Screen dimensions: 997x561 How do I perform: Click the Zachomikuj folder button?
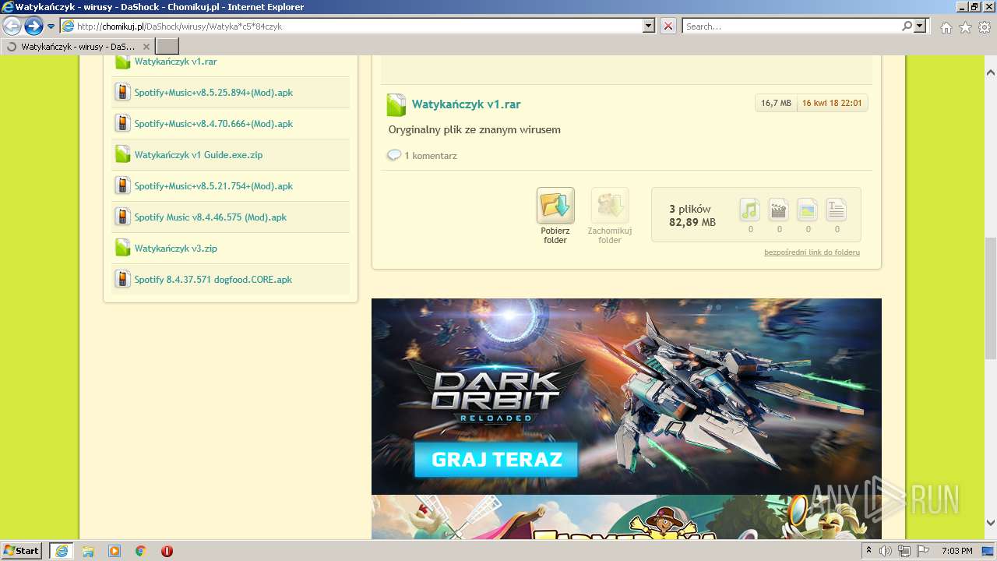point(609,216)
